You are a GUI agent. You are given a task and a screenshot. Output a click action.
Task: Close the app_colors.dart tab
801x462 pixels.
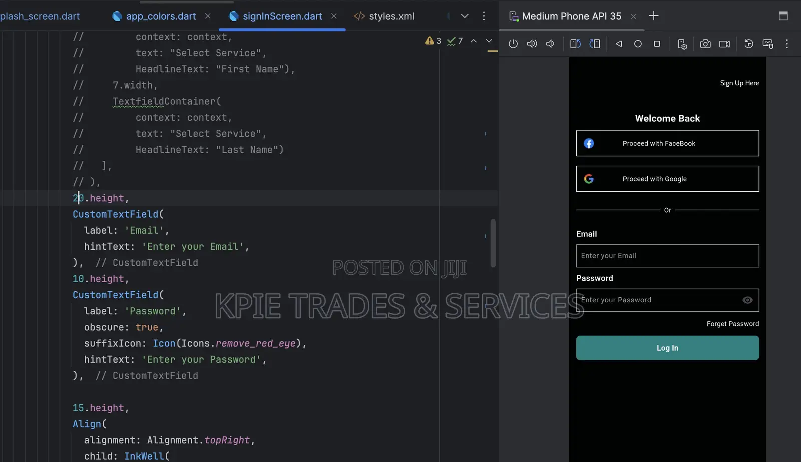click(x=208, y=16)
